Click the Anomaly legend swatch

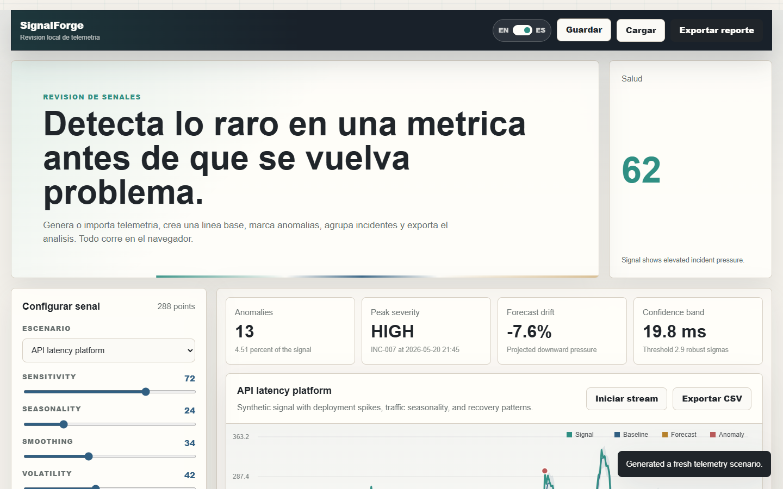[713, 435]
